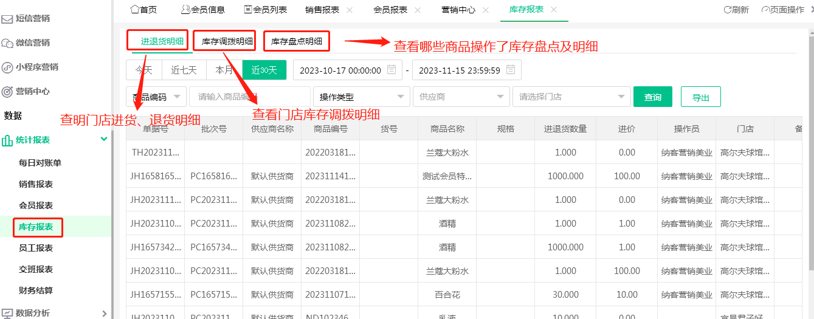Click the start date field 2023-10-17
Screen dimensions: 814x319
click(348, 70)
